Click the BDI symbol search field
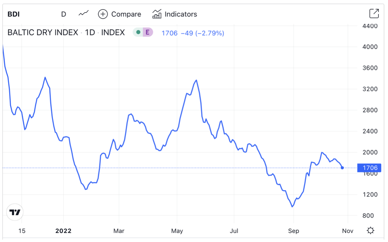This screenshot has height=242, width=388. 14,14
